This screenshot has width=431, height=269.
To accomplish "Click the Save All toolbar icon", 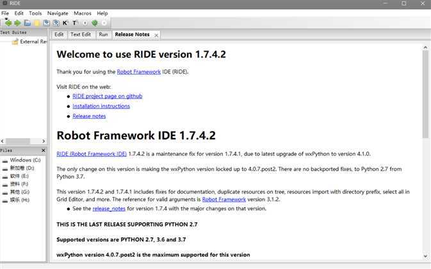I will [56, 23].
